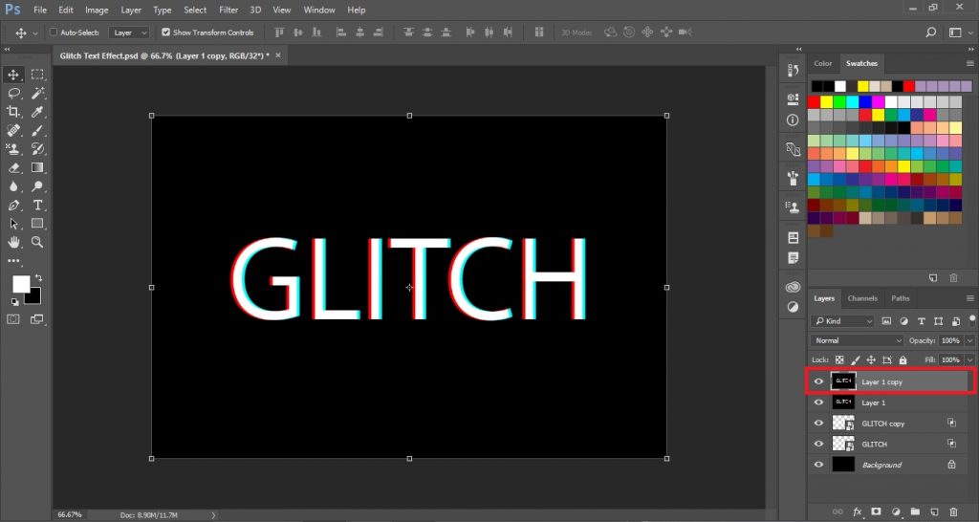
Task: Select the Clone Stamp tool
Action: tap(13, 148)
